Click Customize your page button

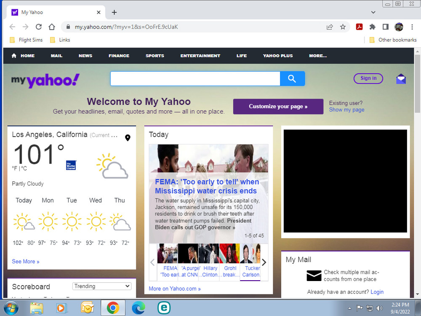pyautogui.click(x=278, y=107)
